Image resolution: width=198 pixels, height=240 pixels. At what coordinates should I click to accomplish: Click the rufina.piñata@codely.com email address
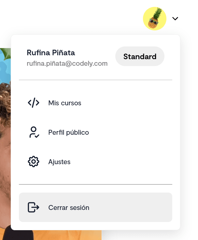point(67,63)
